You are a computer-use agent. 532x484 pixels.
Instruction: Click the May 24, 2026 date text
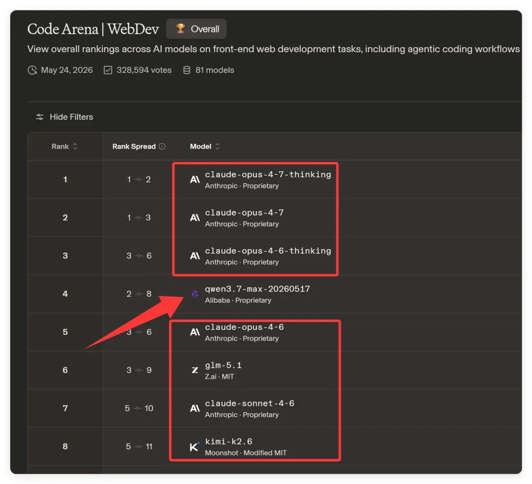pos(67,70)
